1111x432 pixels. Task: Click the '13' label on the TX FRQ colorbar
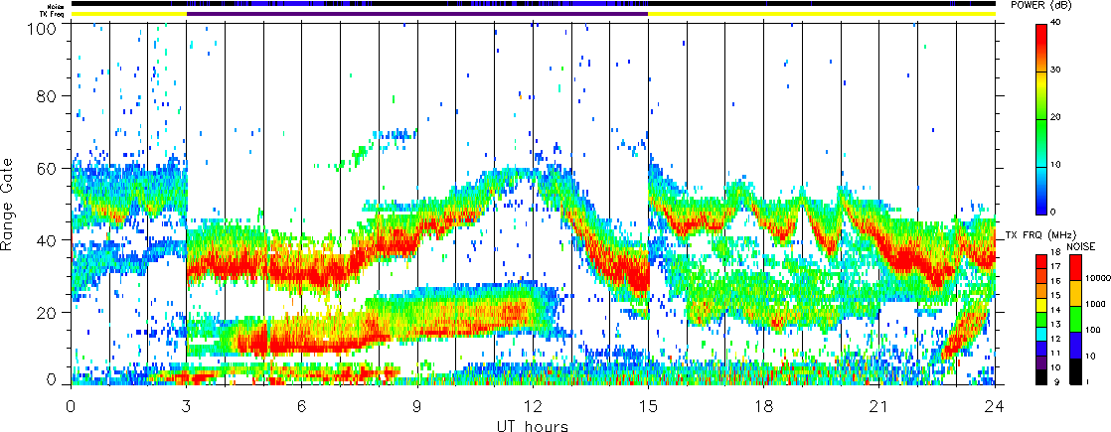[1055, 325]
